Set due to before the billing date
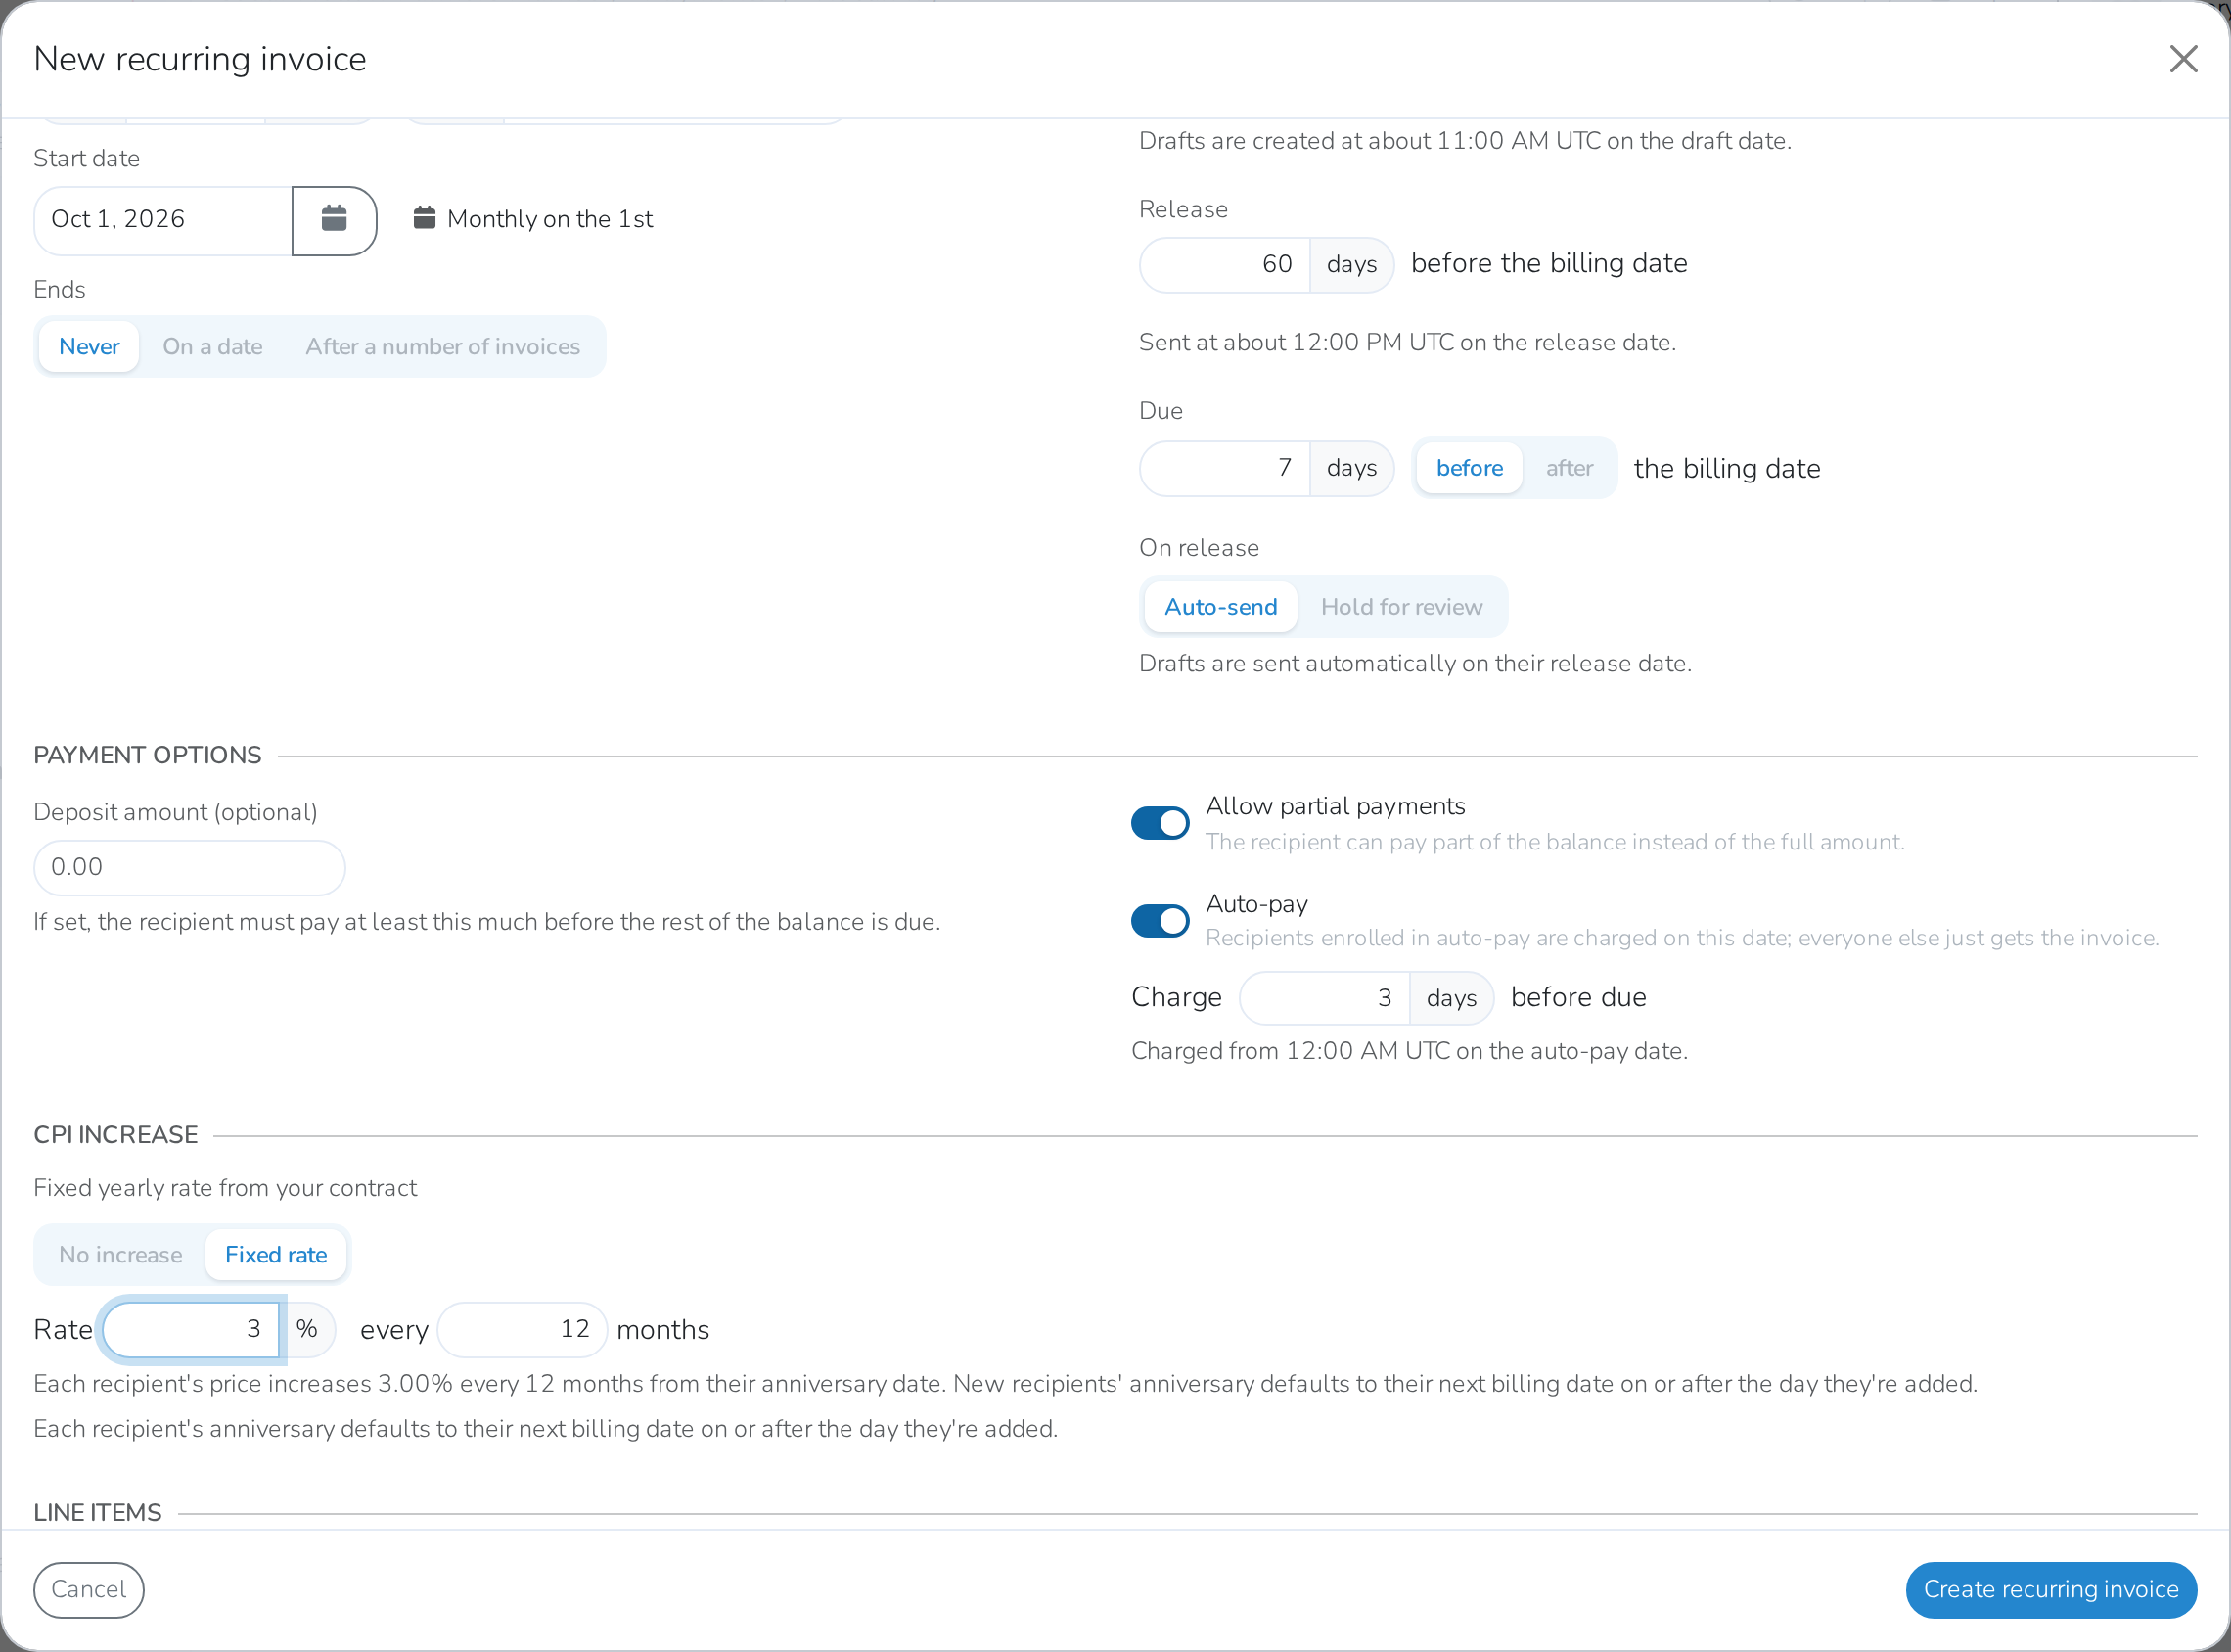The width and height of the screenshot is (2231, 1652). (1470, 468)
